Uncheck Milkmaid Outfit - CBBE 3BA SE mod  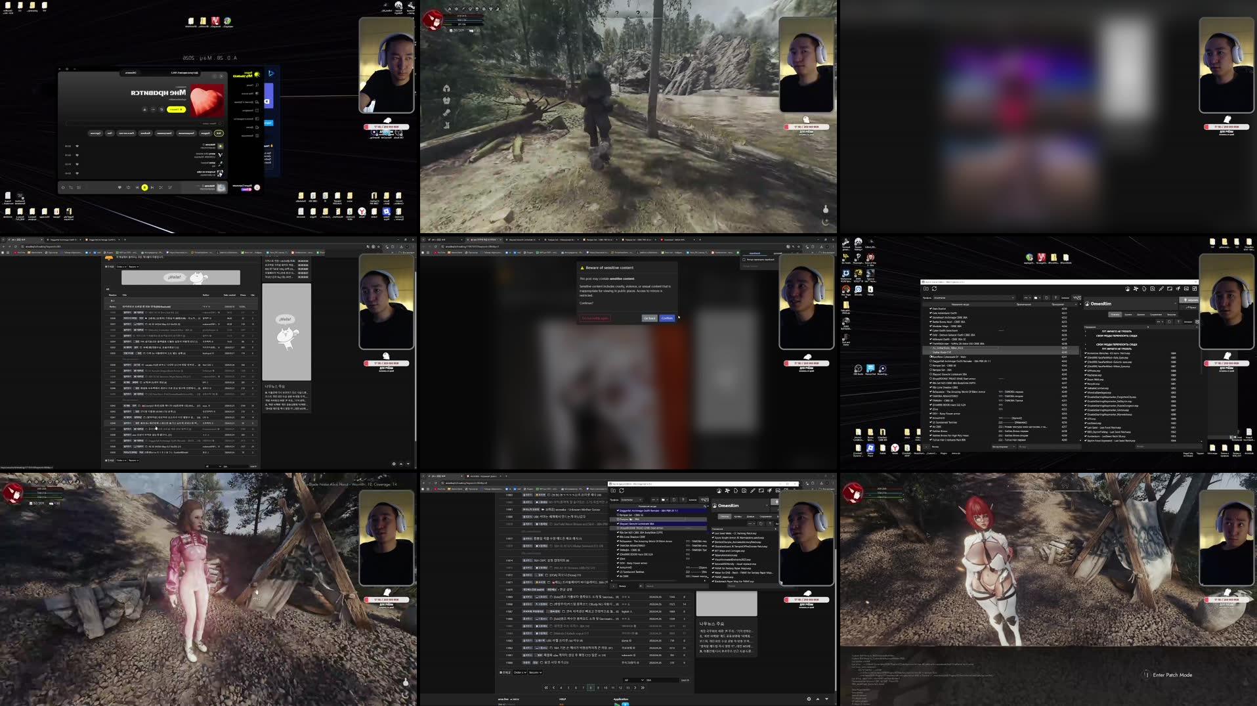(x=931, y=339)
